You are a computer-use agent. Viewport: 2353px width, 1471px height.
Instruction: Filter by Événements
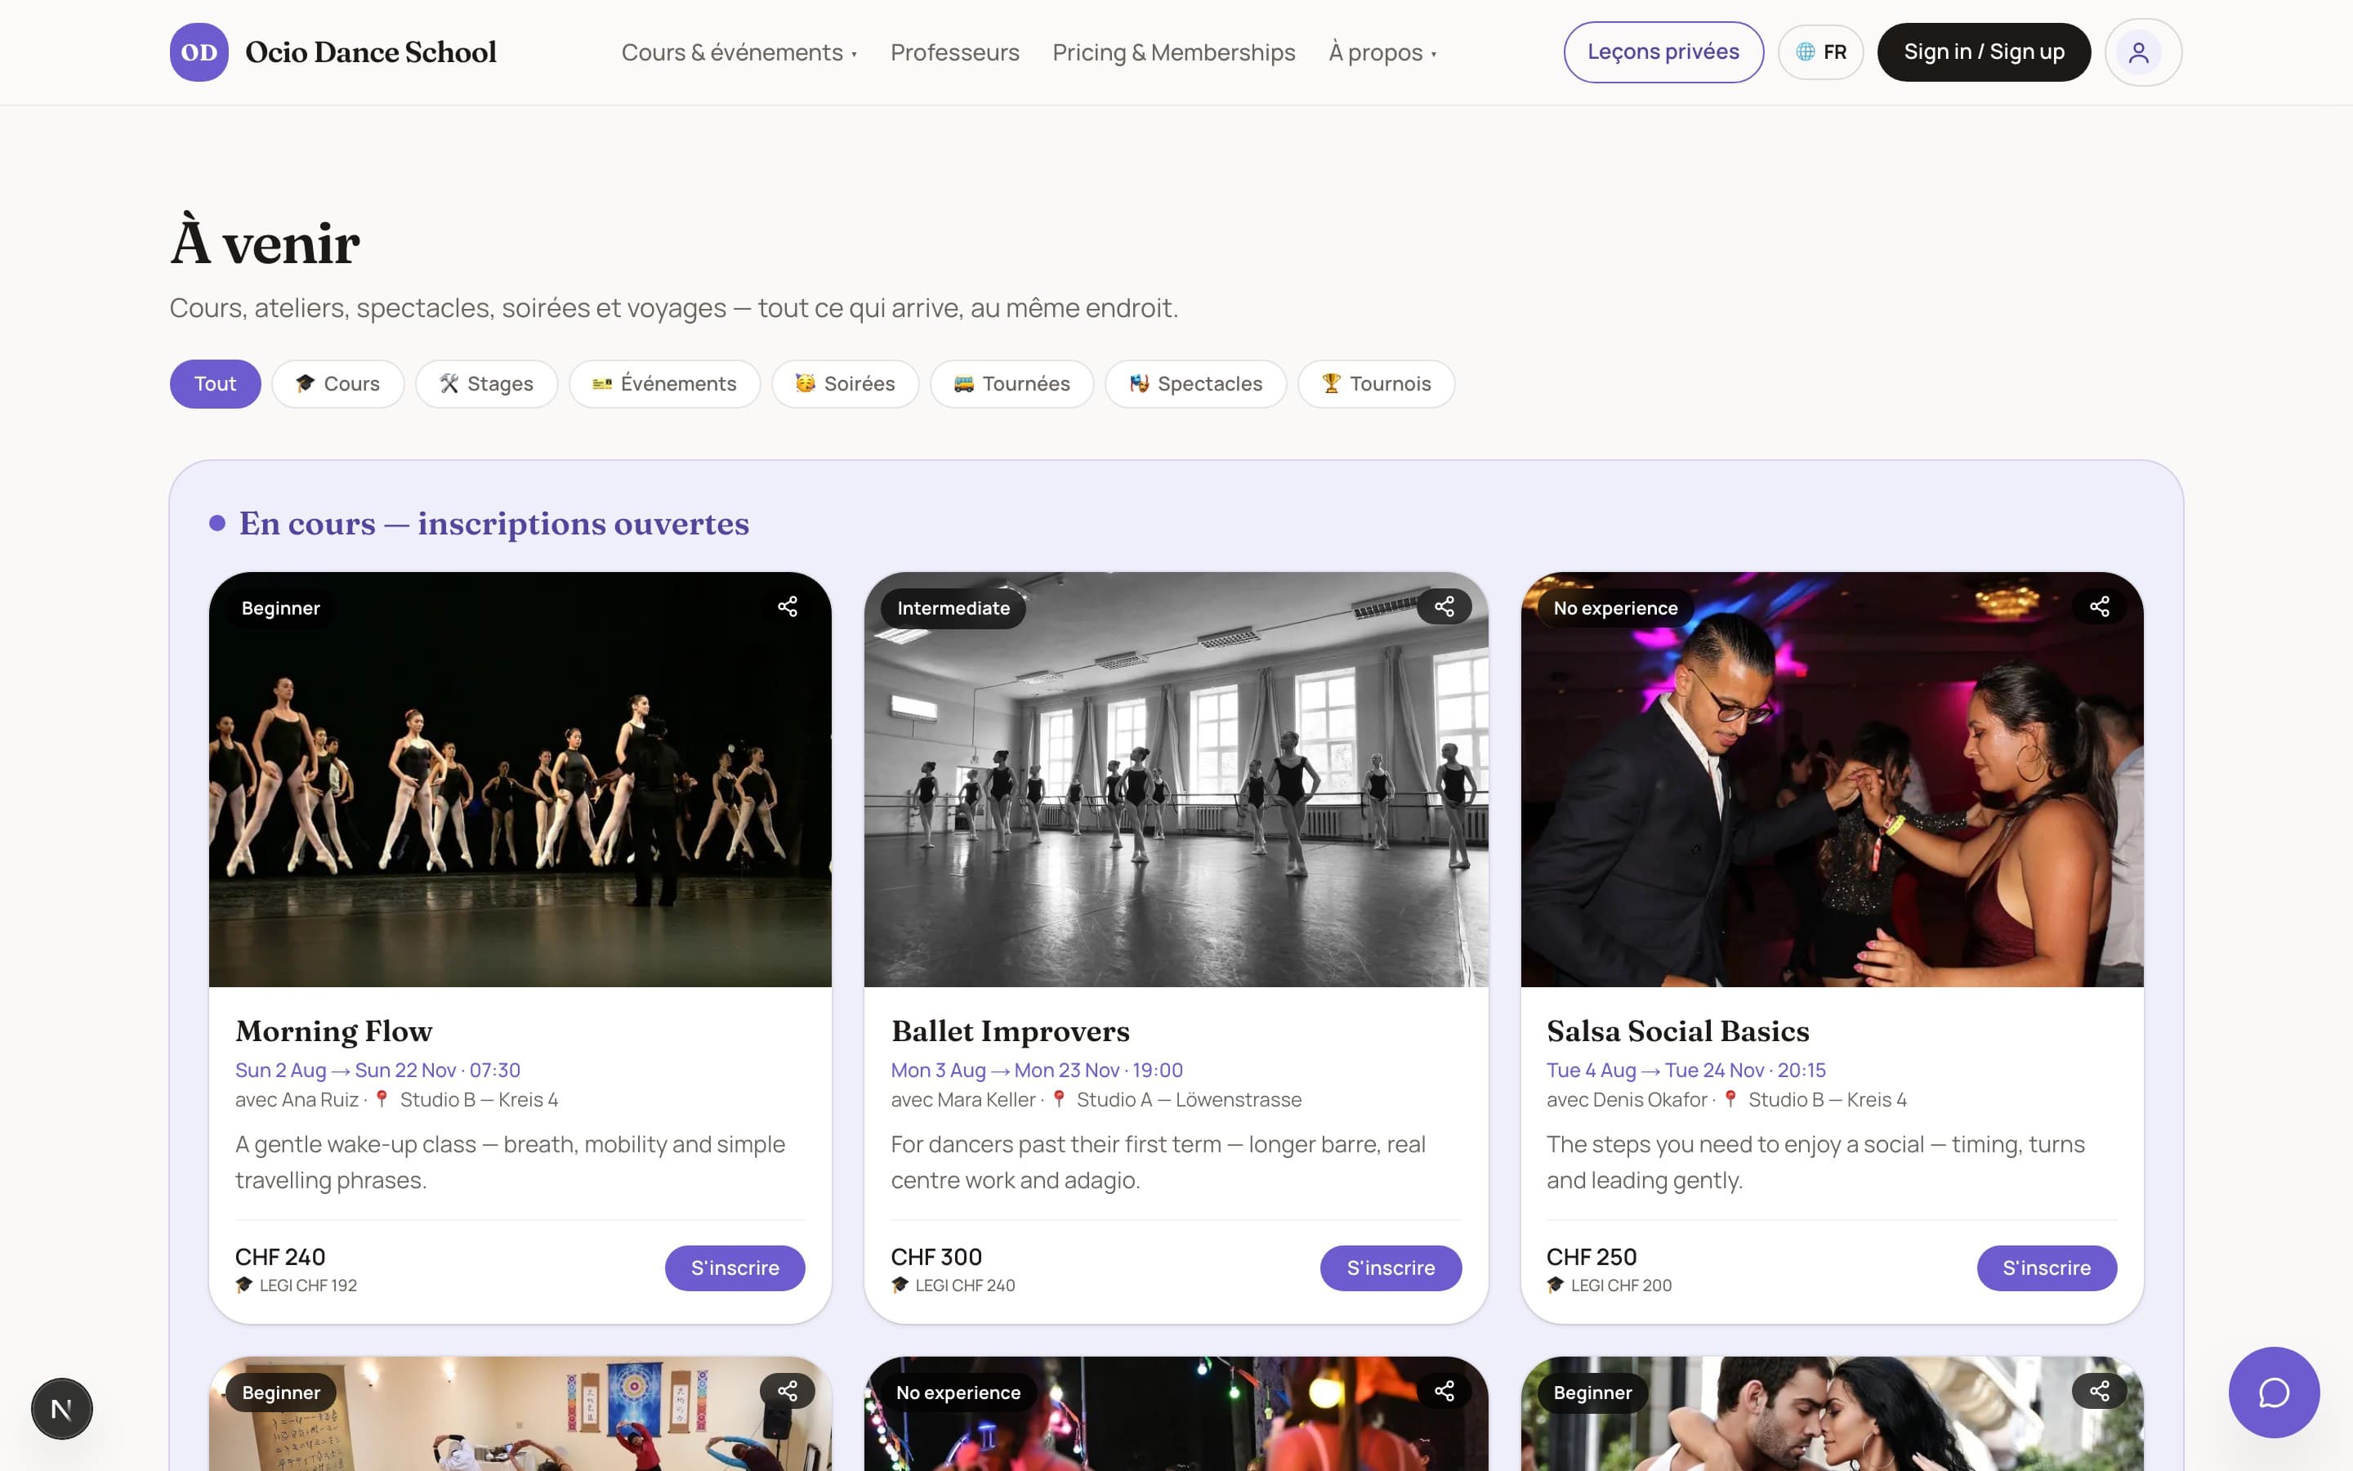[664, 384]
